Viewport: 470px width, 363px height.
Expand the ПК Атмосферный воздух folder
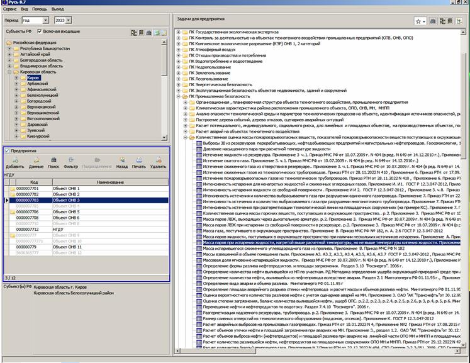coord(178,49)
